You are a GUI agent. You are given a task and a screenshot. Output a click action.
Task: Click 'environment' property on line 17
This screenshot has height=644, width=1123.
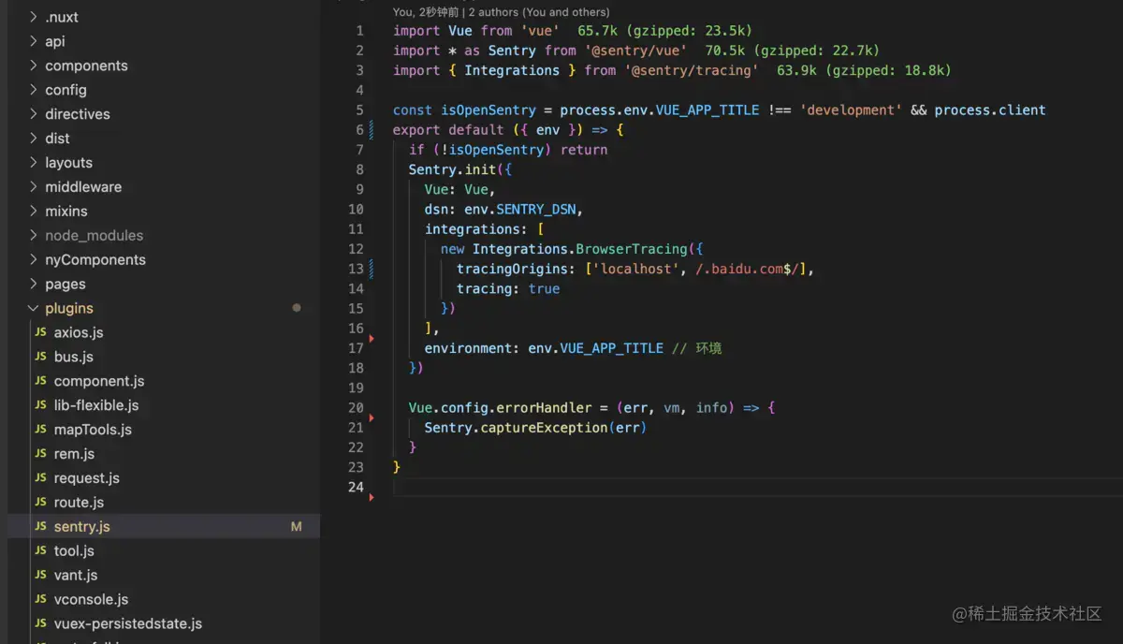468,347
